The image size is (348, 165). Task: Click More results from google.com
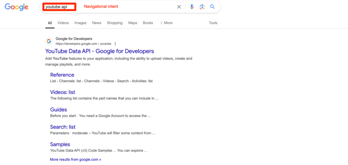75,159
